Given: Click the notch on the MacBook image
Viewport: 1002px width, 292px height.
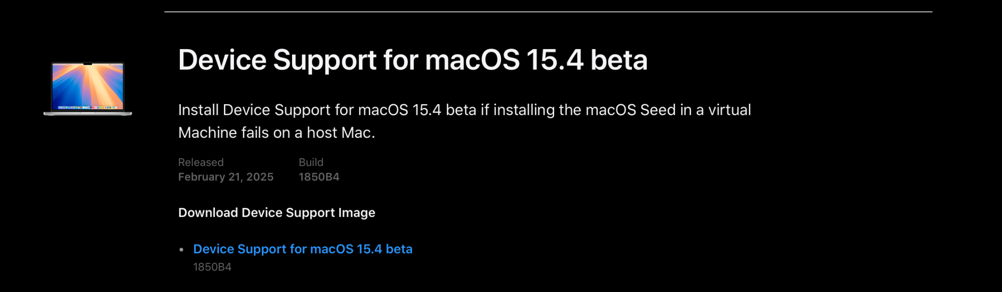Looking at the screenshot, I should click(88, 64).
